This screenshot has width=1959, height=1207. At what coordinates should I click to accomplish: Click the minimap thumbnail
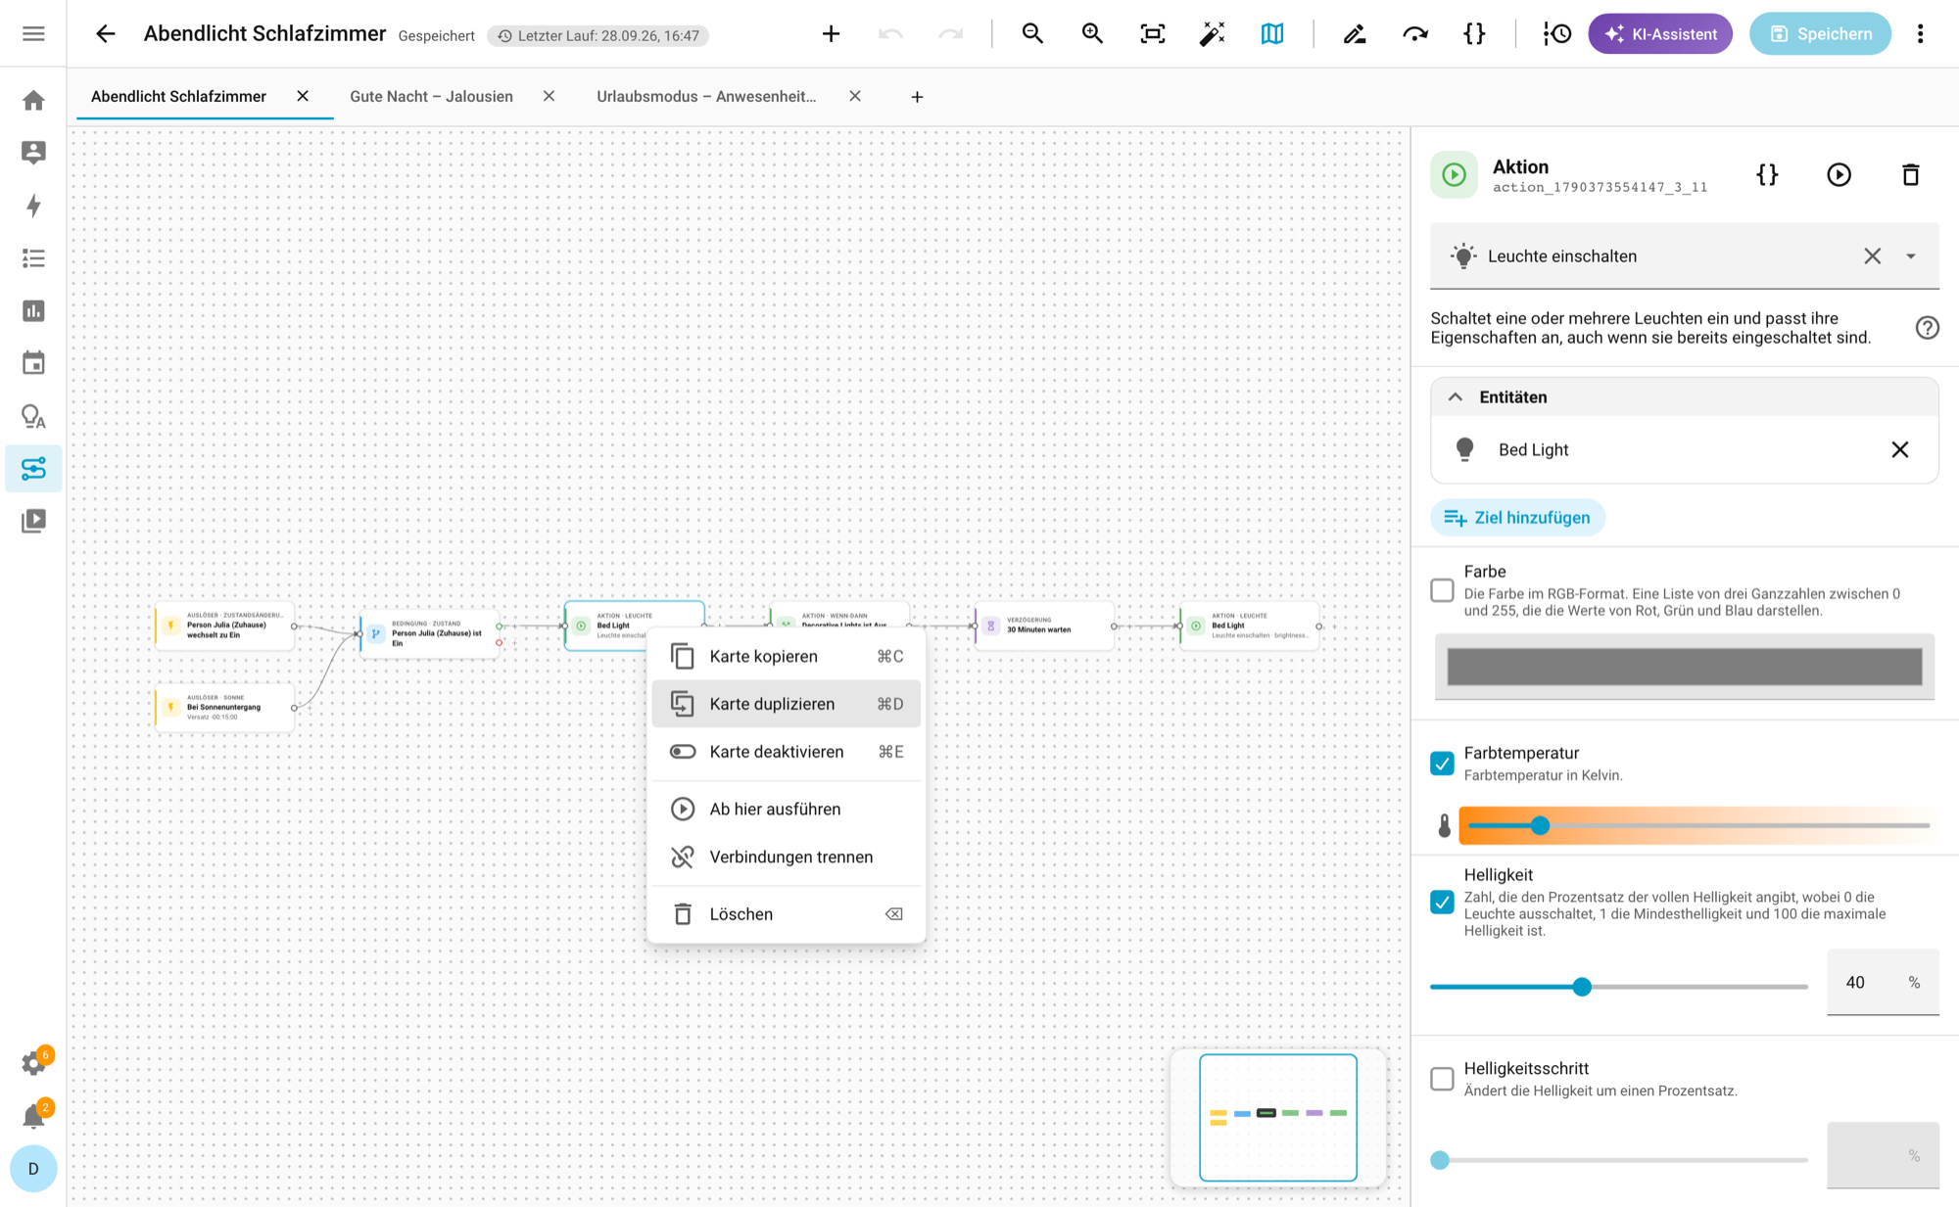pos(1278,1117)
